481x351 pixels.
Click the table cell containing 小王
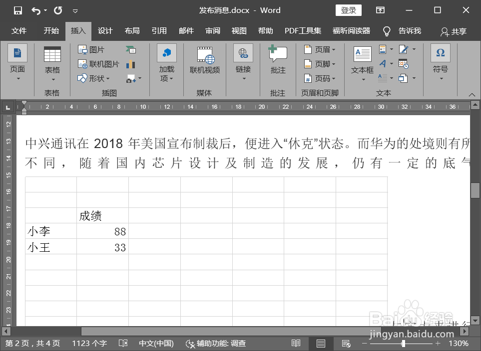[51, 247]
